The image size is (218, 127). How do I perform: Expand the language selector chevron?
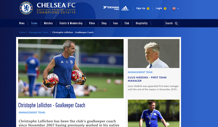tap(178, 8)
